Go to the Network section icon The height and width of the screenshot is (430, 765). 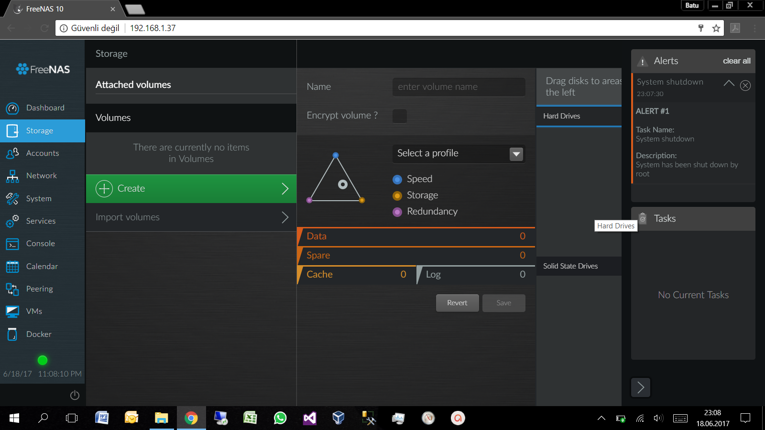[12, 176]
